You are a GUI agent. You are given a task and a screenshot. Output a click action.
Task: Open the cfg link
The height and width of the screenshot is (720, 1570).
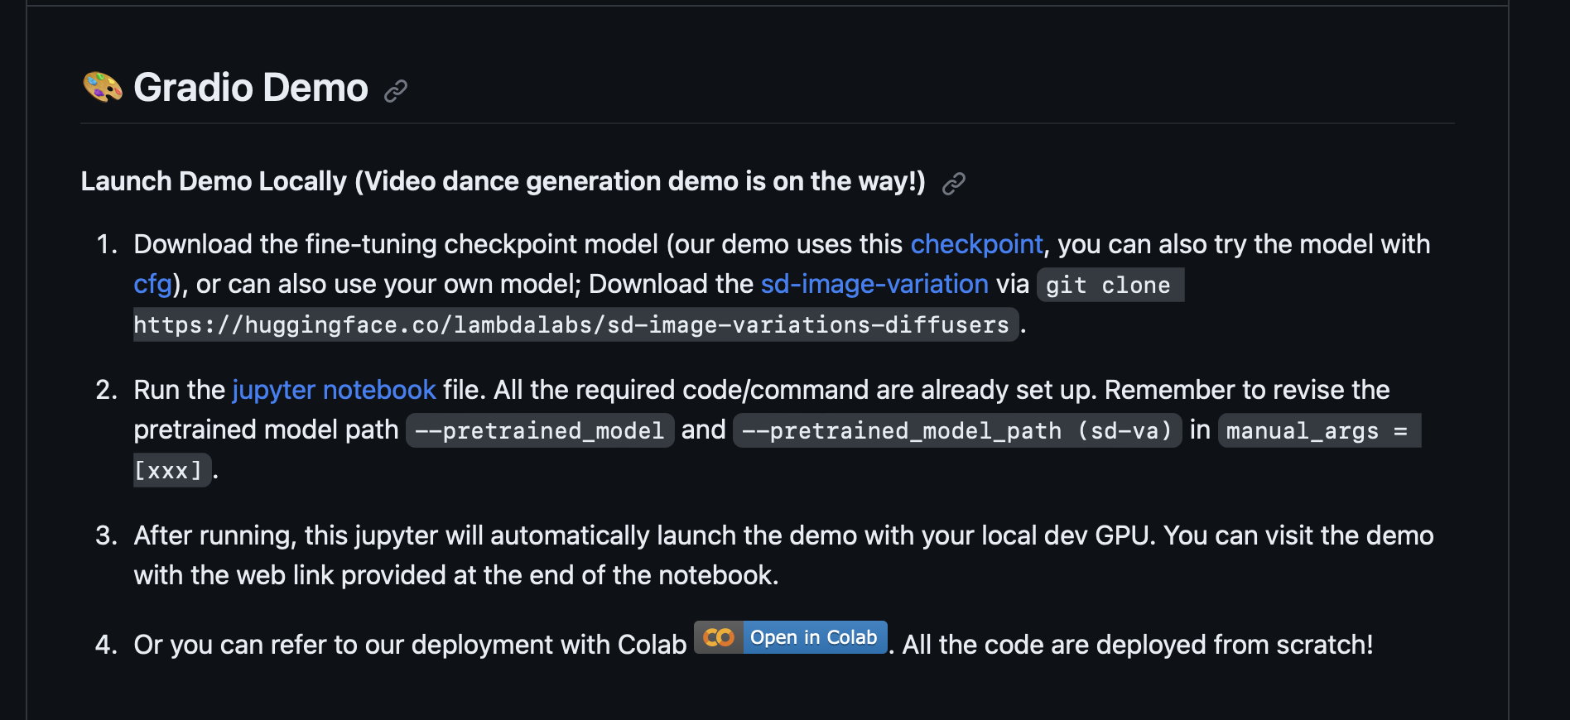(x=152, y=284)
